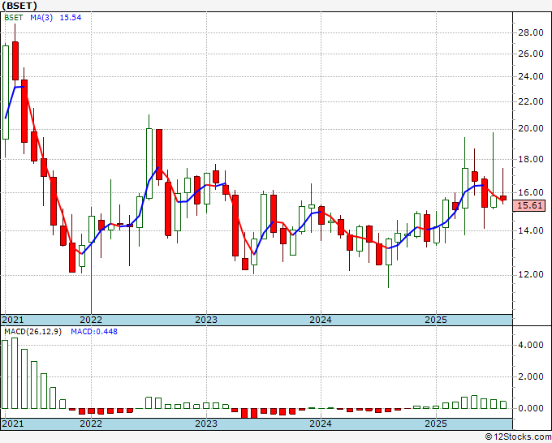Click the green candle with wick below 12 at 2022
The image size is (552, 443).
coord(92,229)
